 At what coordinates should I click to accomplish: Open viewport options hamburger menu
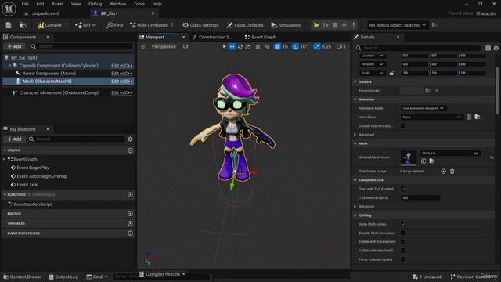[143, 47]
